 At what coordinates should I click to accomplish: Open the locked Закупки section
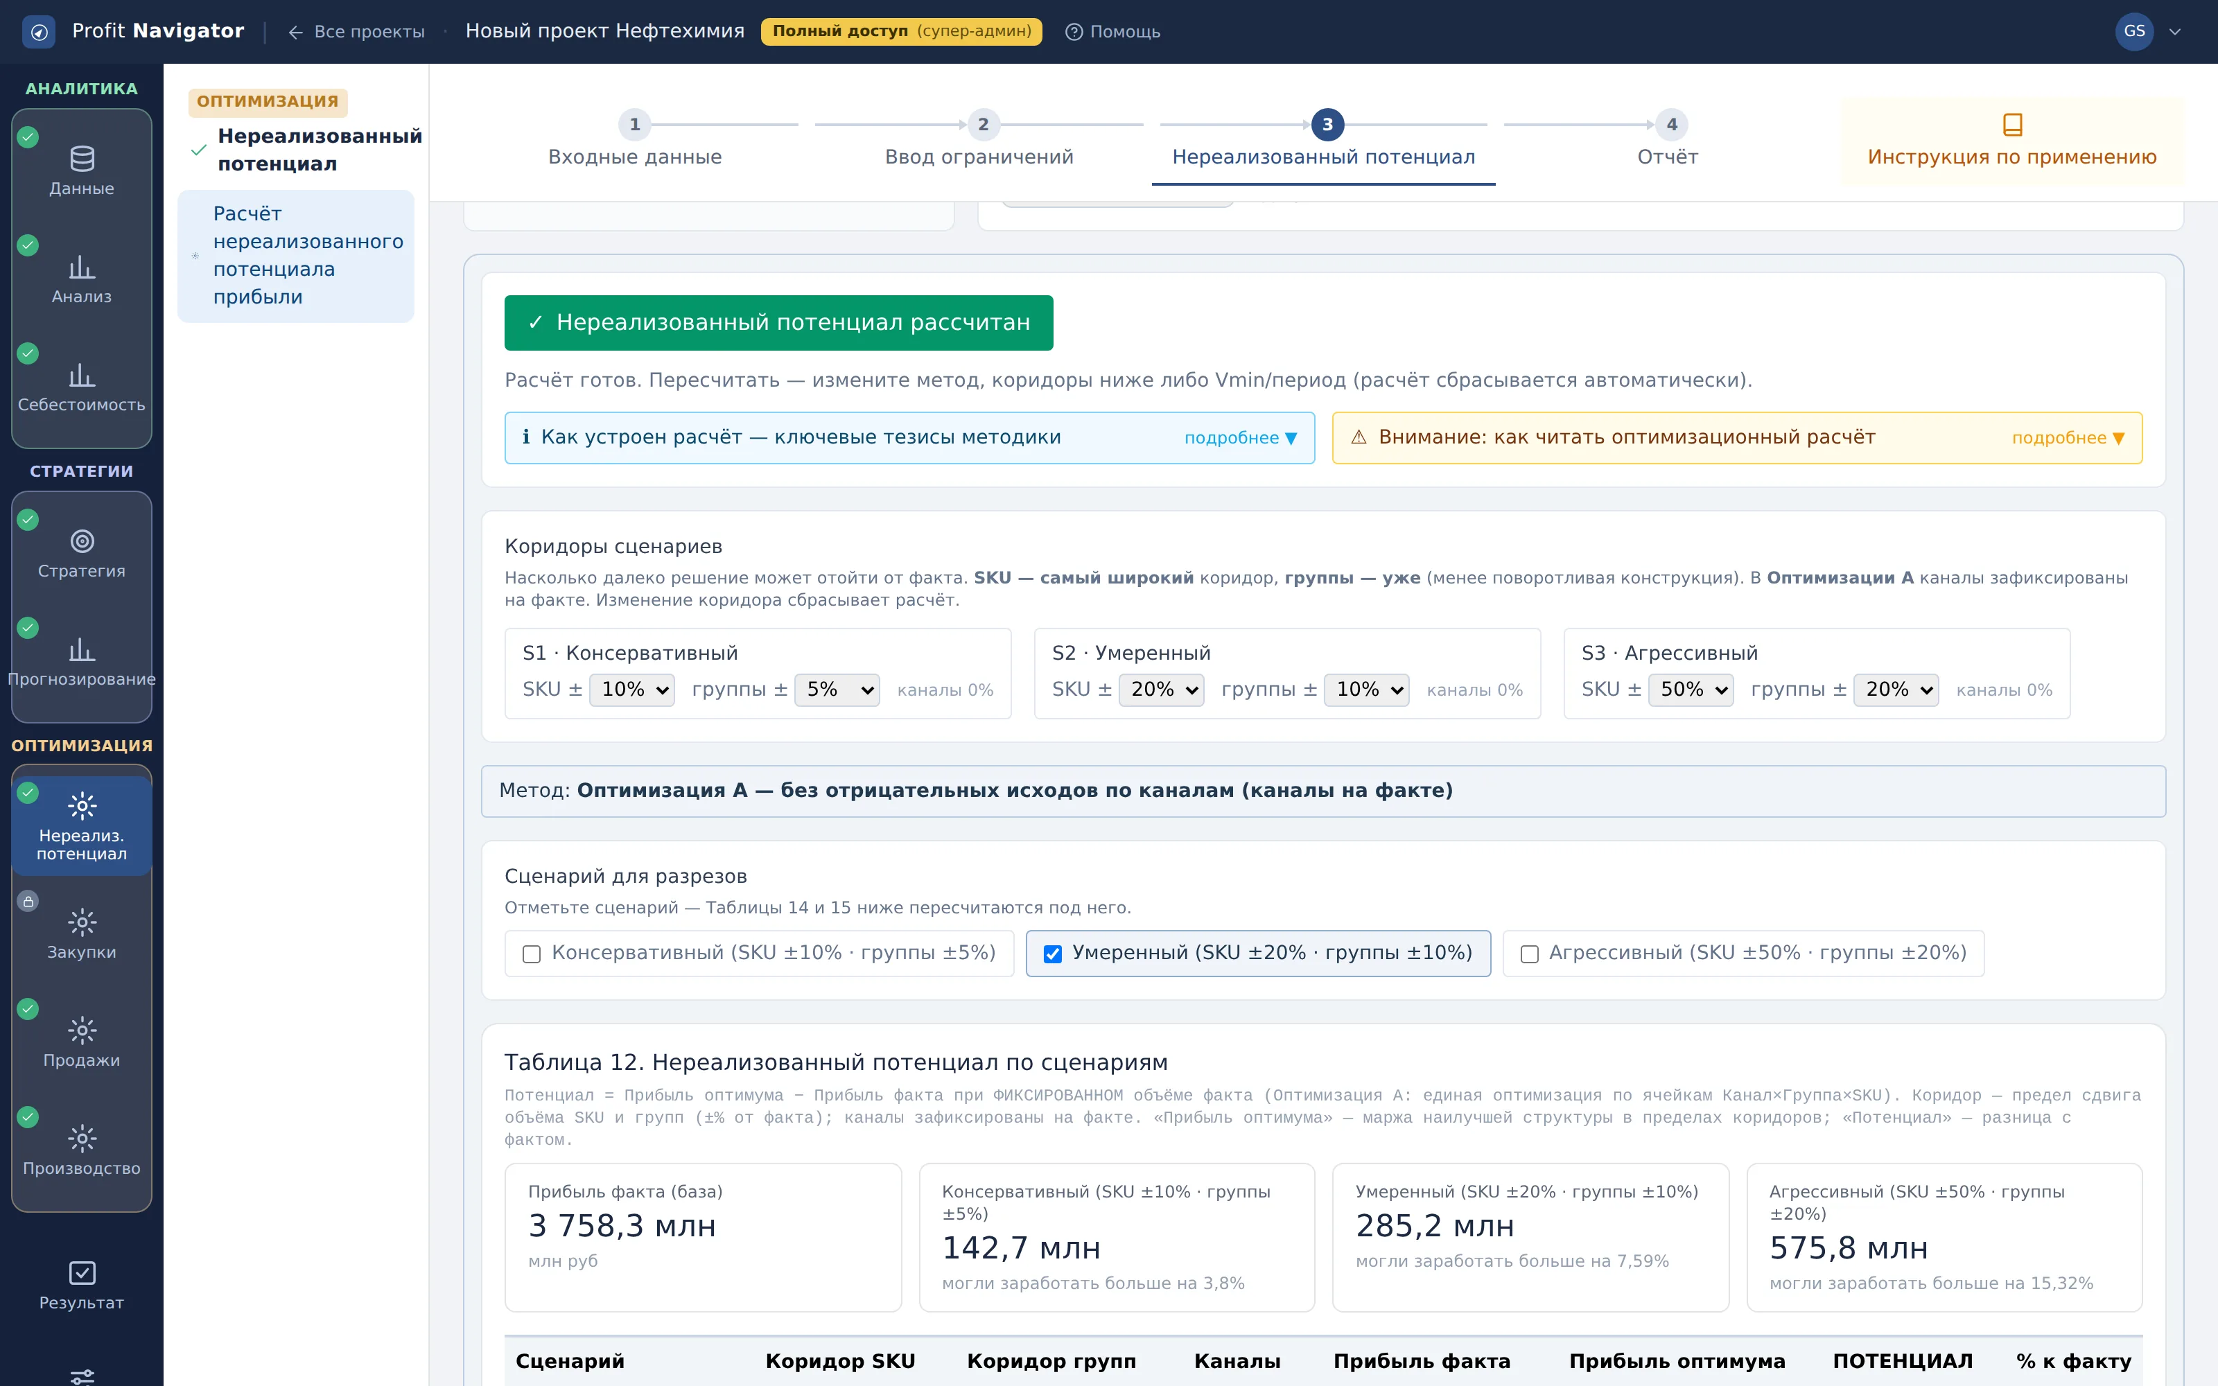point(82,935)
